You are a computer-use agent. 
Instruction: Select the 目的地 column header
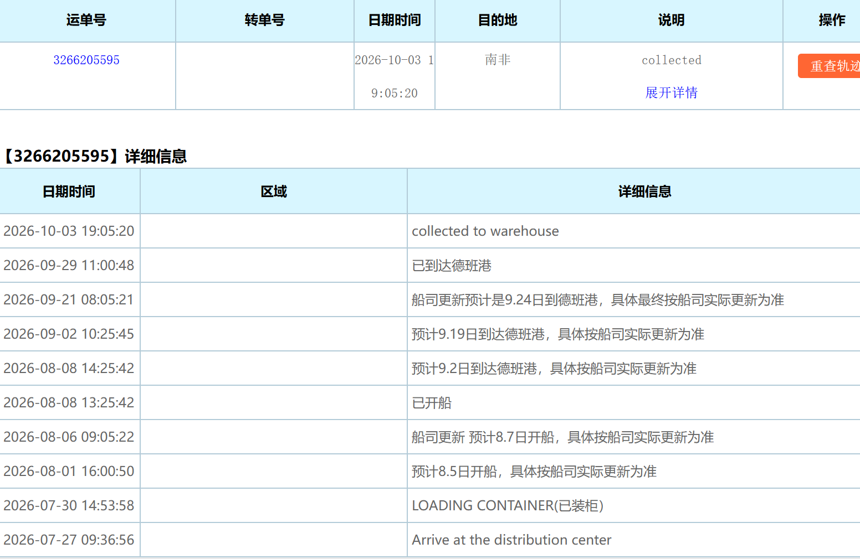(498, 20)
